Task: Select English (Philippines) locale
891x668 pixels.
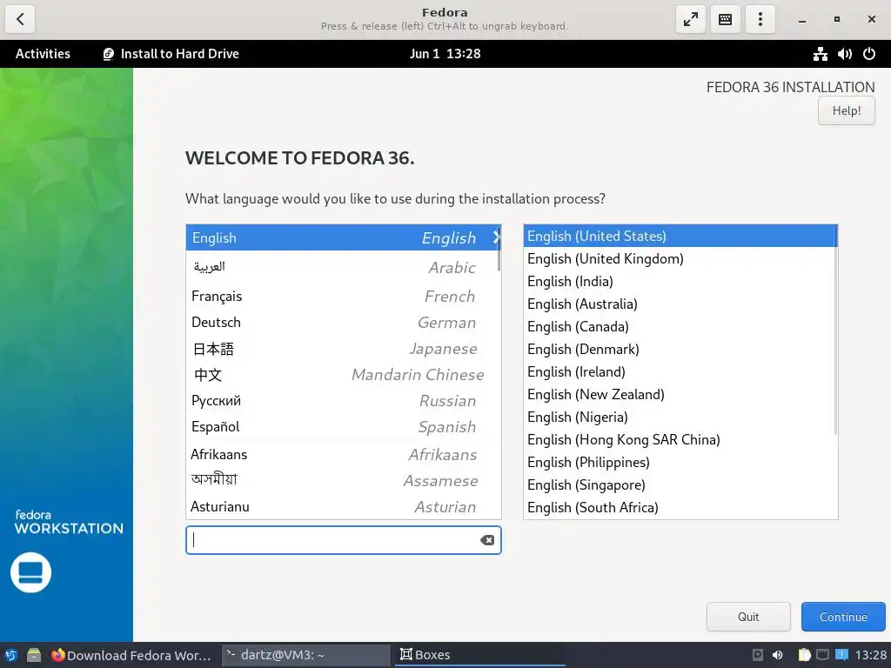Action: 680,463
